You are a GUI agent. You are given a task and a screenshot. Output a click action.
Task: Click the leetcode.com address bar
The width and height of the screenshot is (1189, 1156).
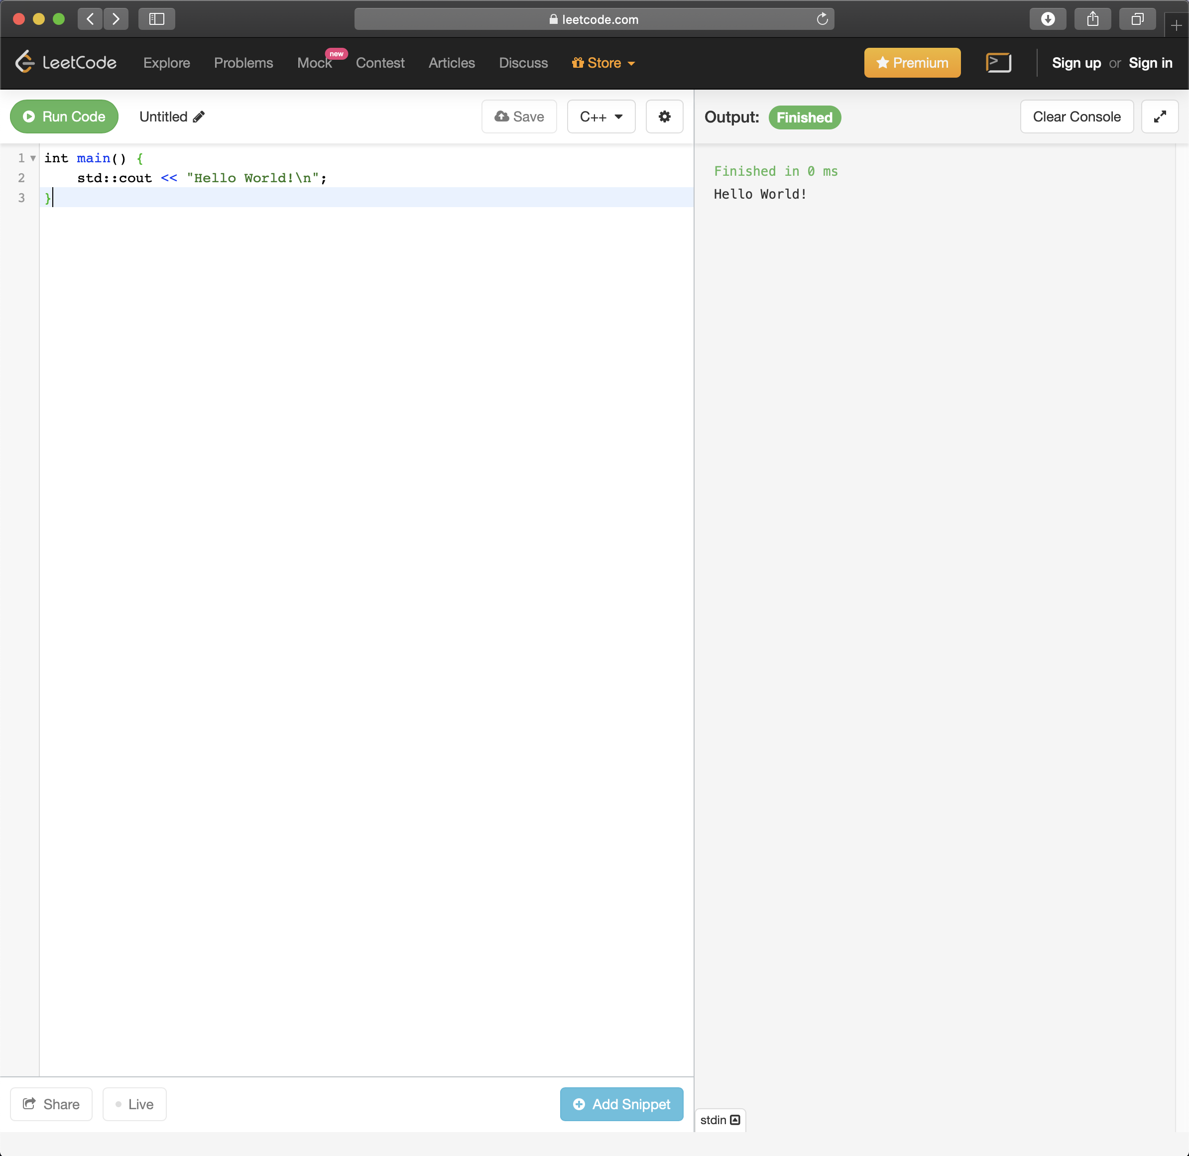click(594, 19)
